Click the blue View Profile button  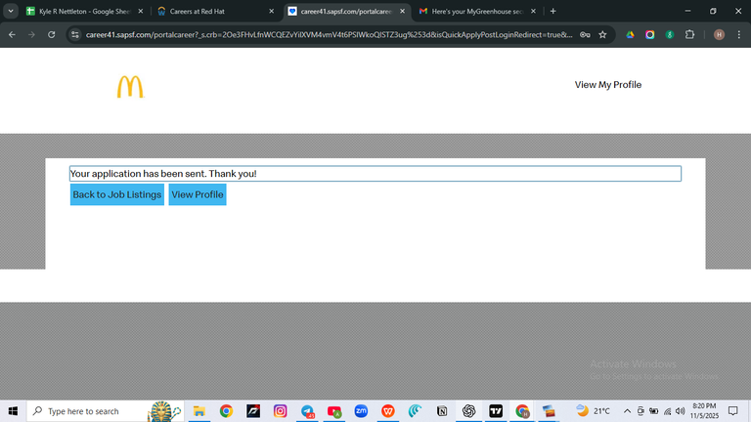[198, 194]
